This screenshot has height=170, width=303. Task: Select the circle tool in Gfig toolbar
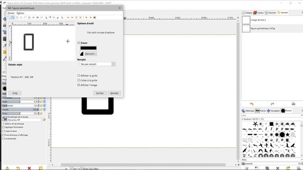(17, 17)
